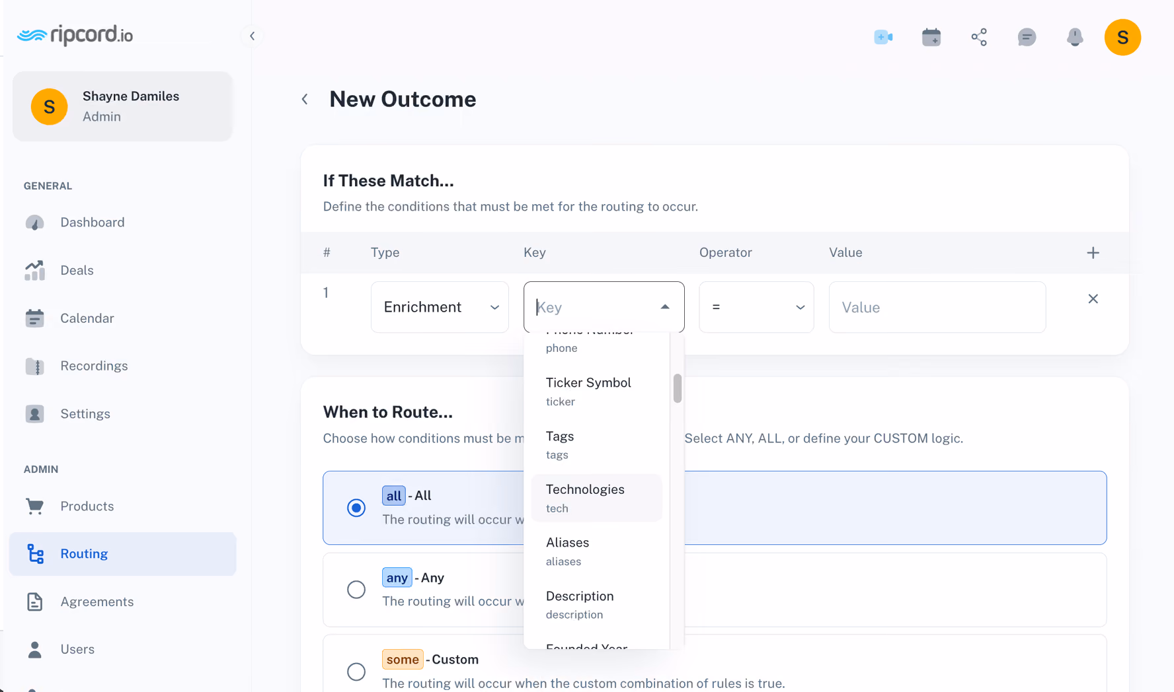Click the Users person icon

34,650
